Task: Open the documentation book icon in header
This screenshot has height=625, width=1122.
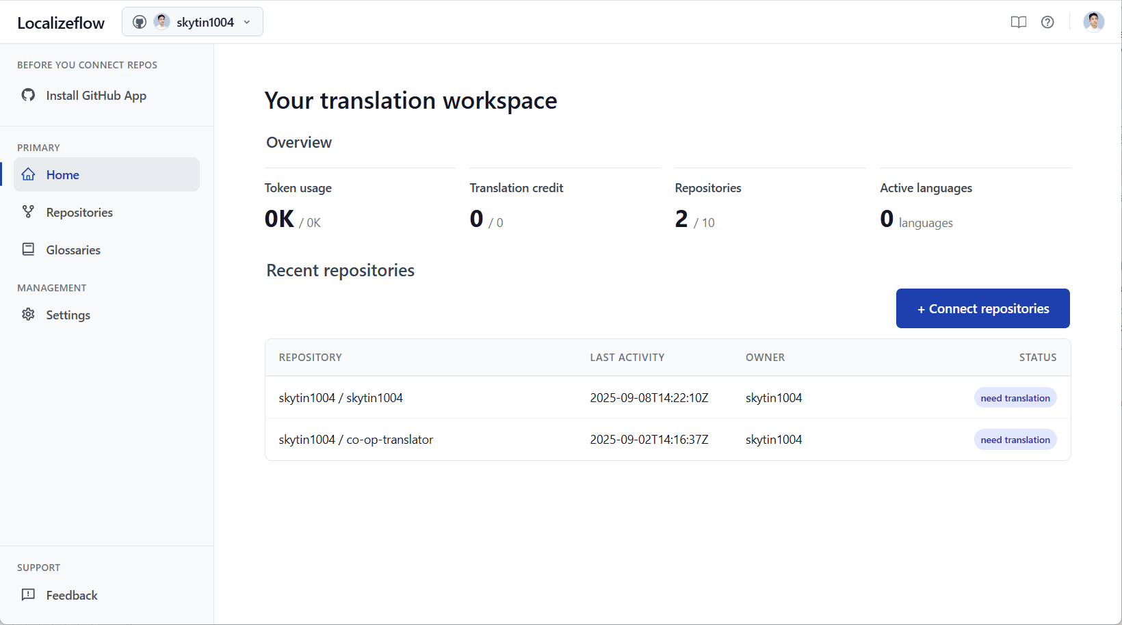Action: (x=1018, y=22)
